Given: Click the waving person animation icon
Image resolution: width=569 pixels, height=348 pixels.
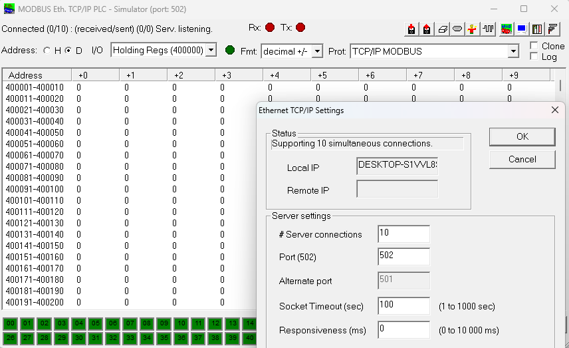Looking at the screenshot, I should click(472, 29).
